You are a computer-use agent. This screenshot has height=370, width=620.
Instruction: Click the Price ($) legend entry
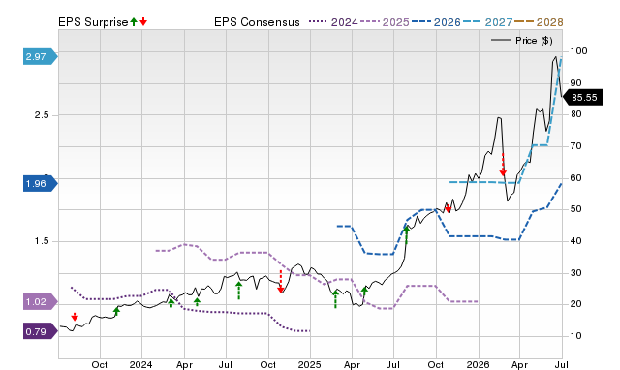(522, 41)
